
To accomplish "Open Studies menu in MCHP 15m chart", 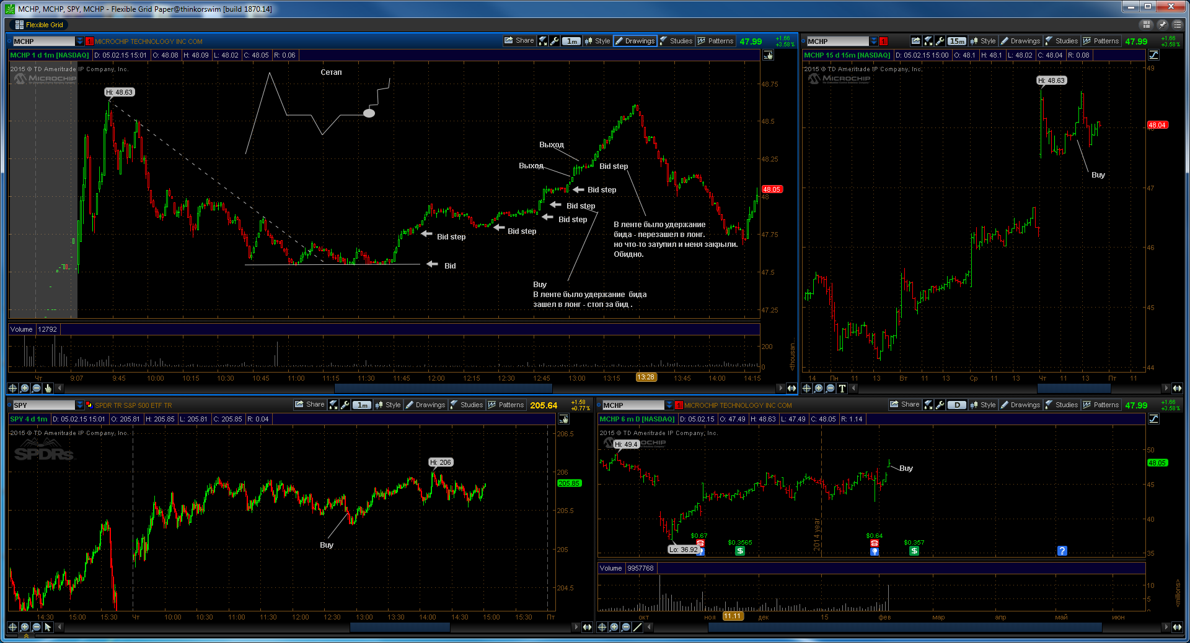I will coord(1062,41).
